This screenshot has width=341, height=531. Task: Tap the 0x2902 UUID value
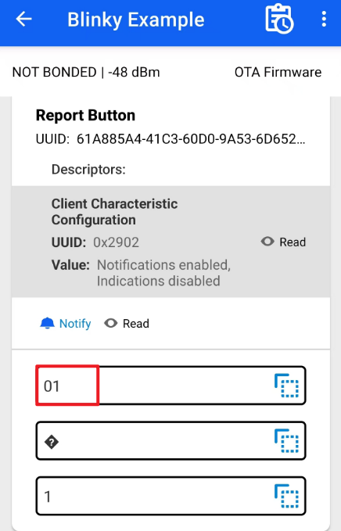[x=117, y=242]
